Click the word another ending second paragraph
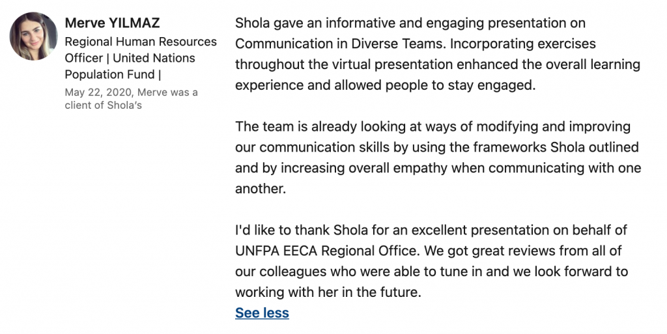 (261, 189)
